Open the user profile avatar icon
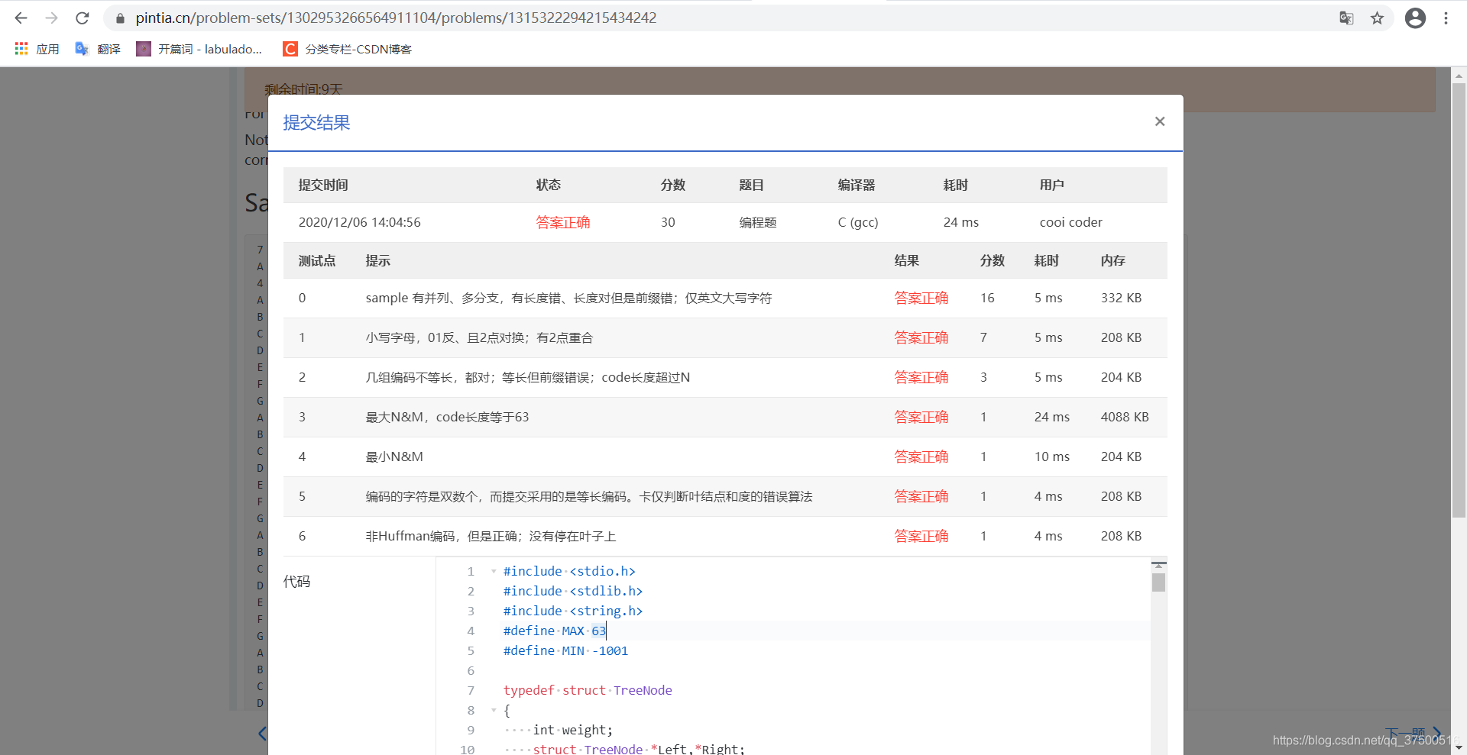 coord(1415,18)
